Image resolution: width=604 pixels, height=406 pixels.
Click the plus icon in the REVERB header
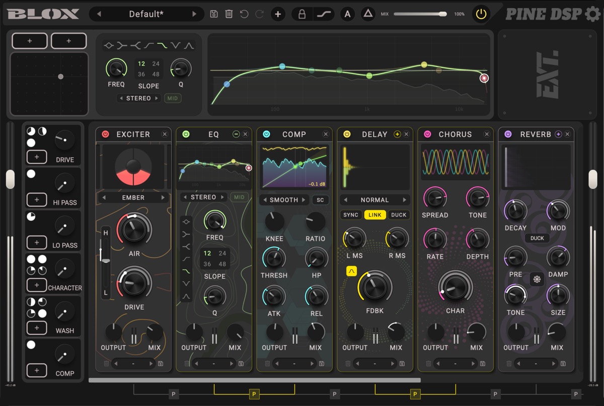coord(558,134)
